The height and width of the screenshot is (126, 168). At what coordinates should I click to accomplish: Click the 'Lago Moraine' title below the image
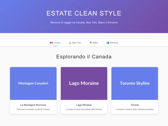tap(84, 105)
